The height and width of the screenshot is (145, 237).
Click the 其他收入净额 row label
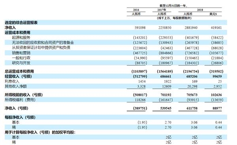pos(16,86)
